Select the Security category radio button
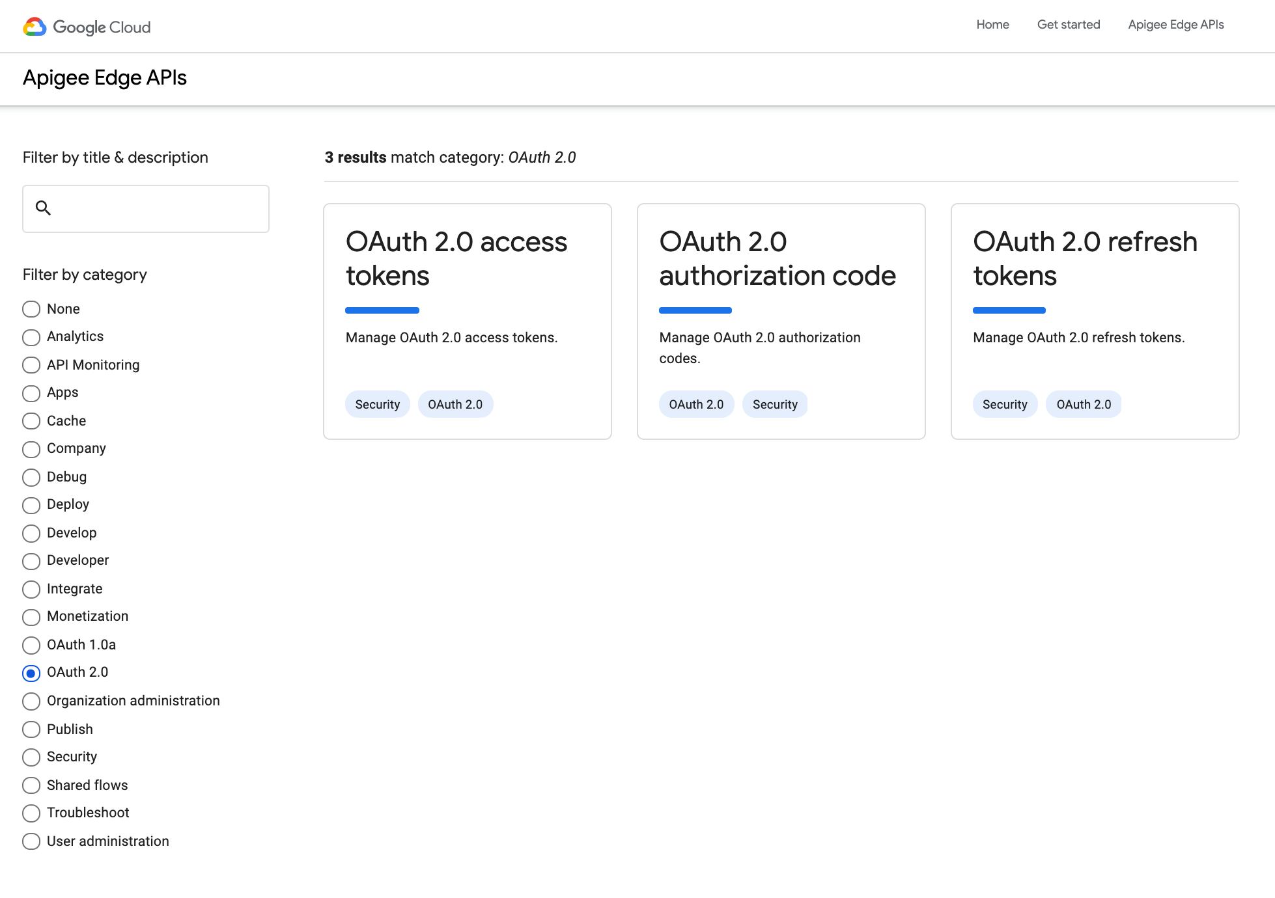Image resolution: width=1275 pixels, height=898 pixels. 31,757
